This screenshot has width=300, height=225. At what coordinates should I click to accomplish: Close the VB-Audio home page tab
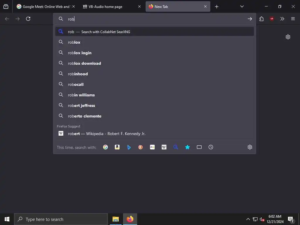coord(139,6)
